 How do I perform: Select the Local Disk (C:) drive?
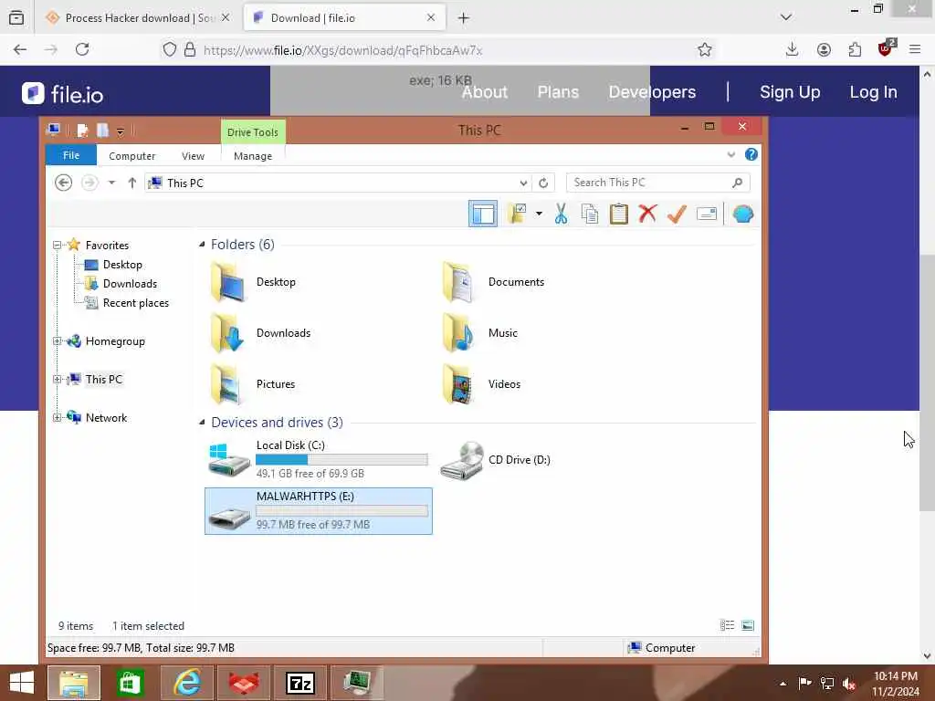click(318, 460)
